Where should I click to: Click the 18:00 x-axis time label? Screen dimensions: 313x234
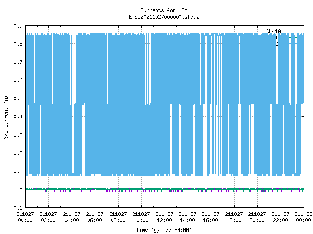(234, 220)
